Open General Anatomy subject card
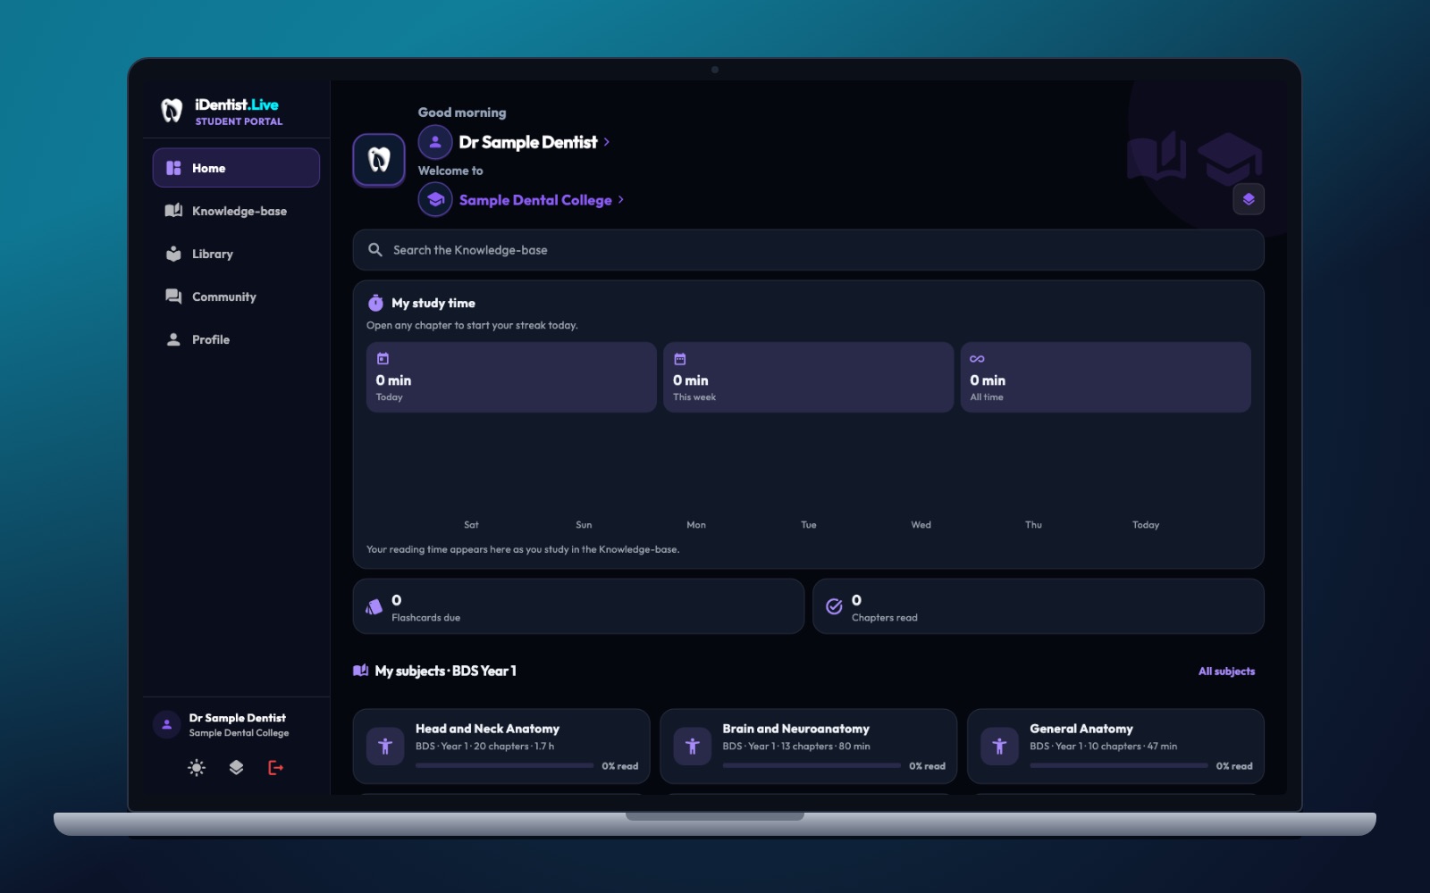The height and width of the screenshot is (893, 1430). click(x=1115, y=747)
